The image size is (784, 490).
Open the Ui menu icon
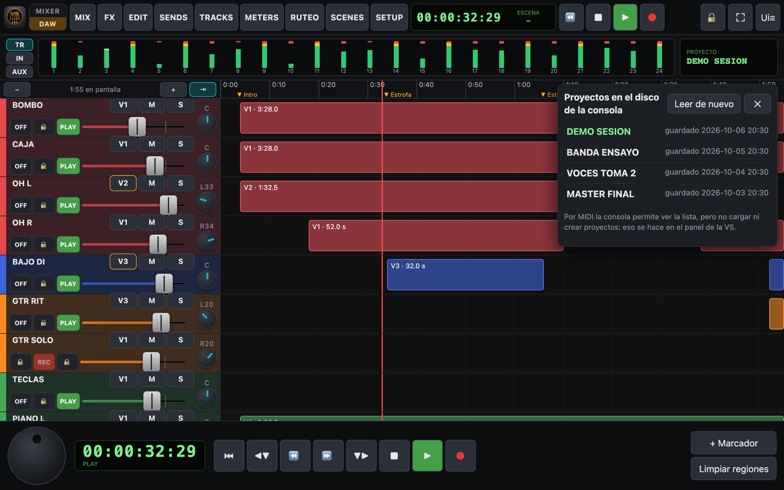pos(768,18)
